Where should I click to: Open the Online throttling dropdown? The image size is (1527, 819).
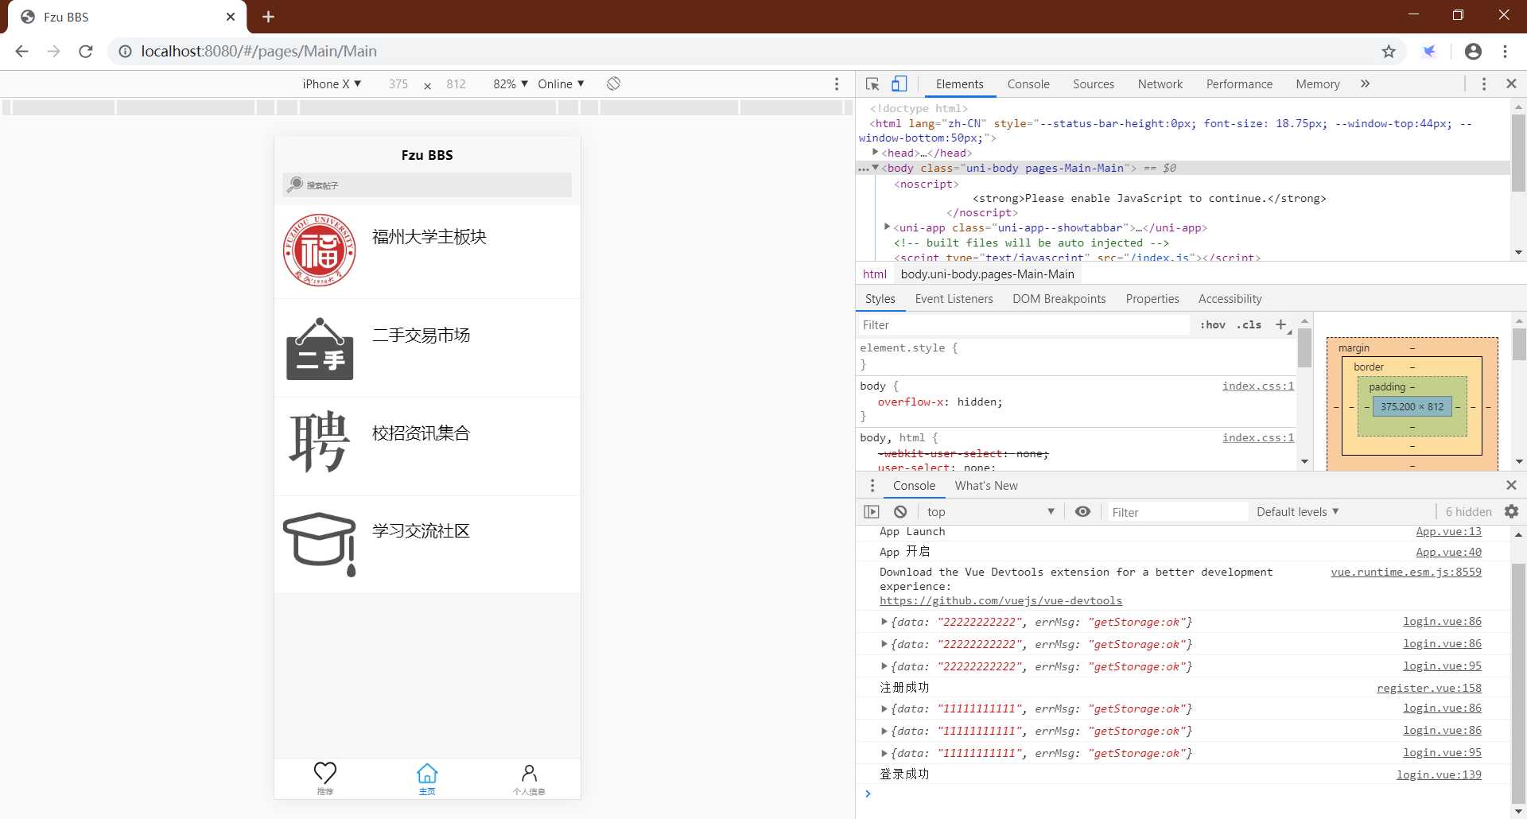click(x=561, y=83)
